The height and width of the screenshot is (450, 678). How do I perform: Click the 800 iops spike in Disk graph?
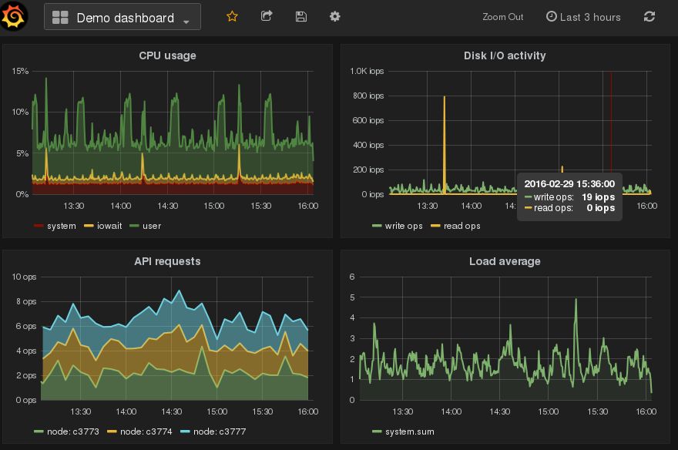click(445, 100)
